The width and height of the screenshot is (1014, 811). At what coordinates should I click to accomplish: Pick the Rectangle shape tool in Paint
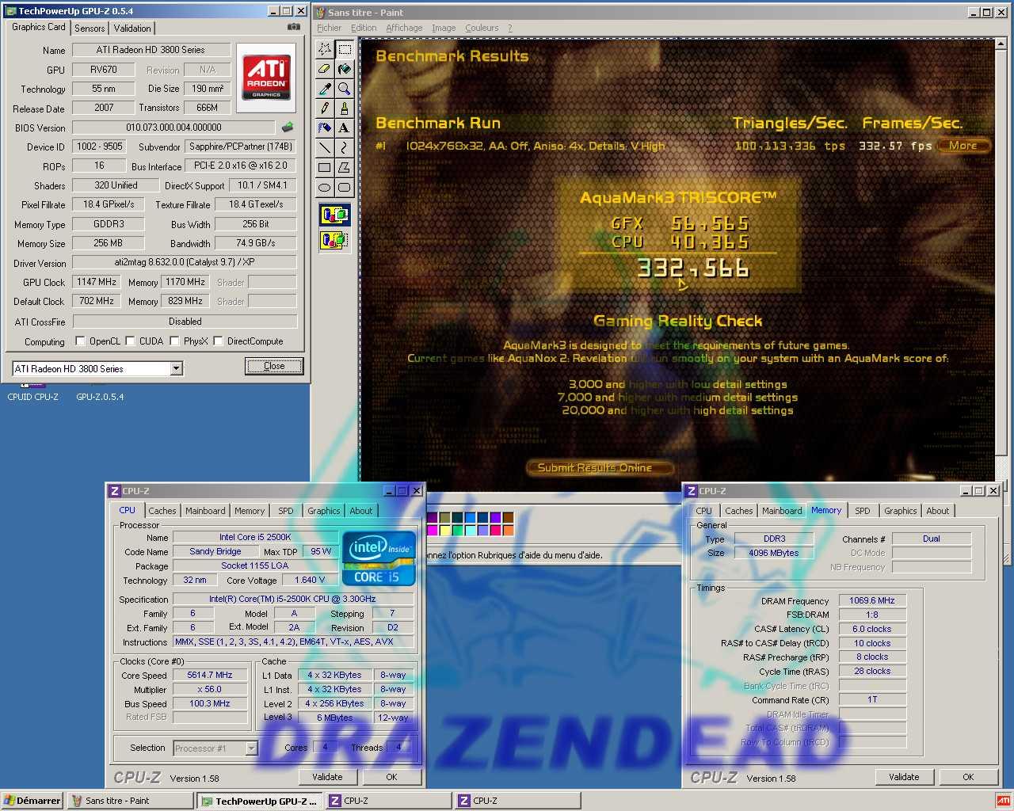coord(325,167)
